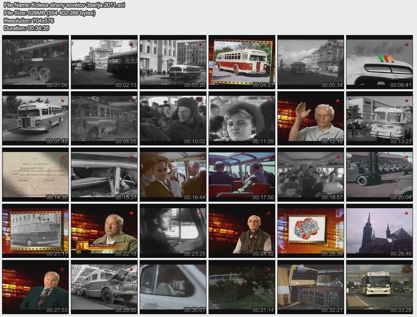
Task: Select the red-and-white bus thumbnail at 00:04:27
Action: (242, 62)
